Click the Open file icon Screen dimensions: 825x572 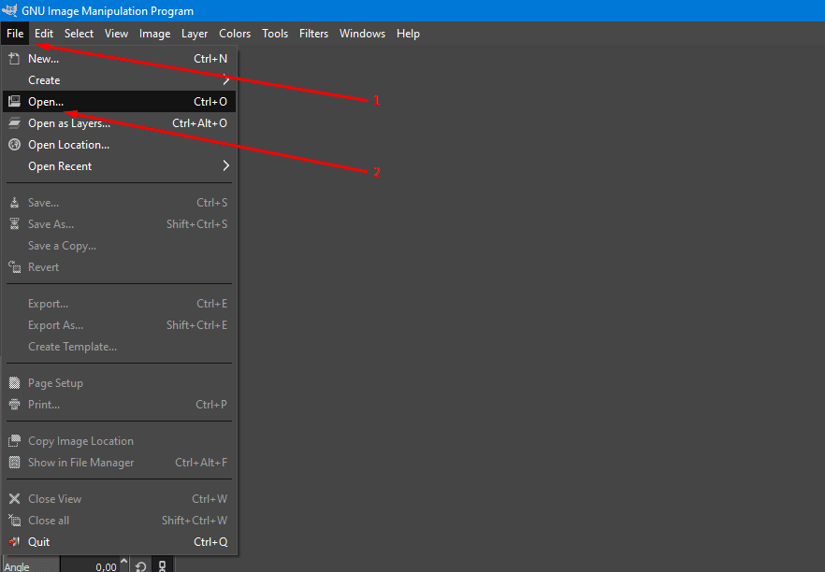(14, 101)
